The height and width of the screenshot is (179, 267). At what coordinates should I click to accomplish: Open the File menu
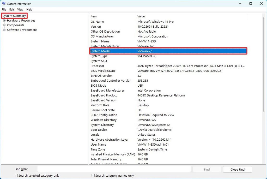pyautogui.click(x=4, y=9)
